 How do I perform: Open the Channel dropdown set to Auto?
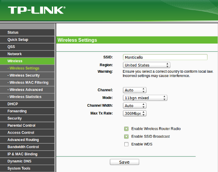click(135, 90)
